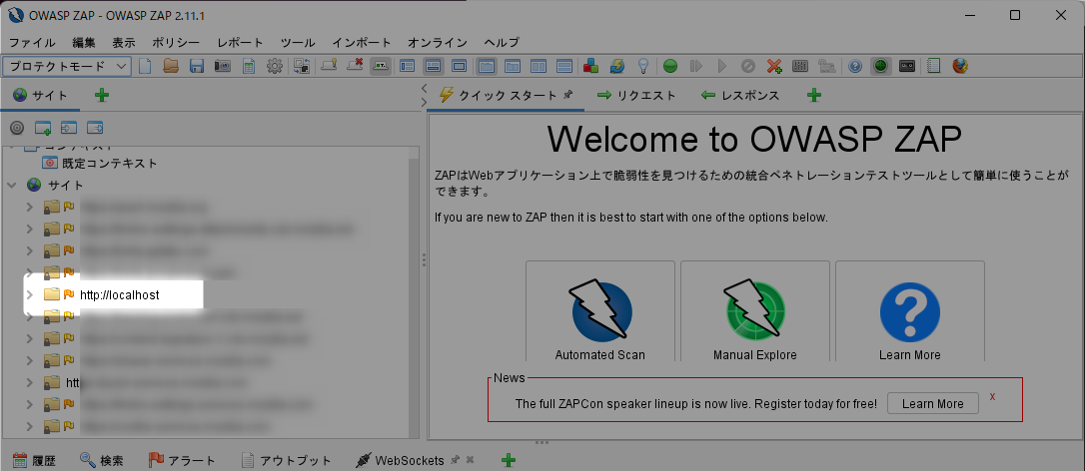Viewport: 1085px width, 471px height.
Task: Add a tab with plus beside WebSockets
Action: coord(509,460)
